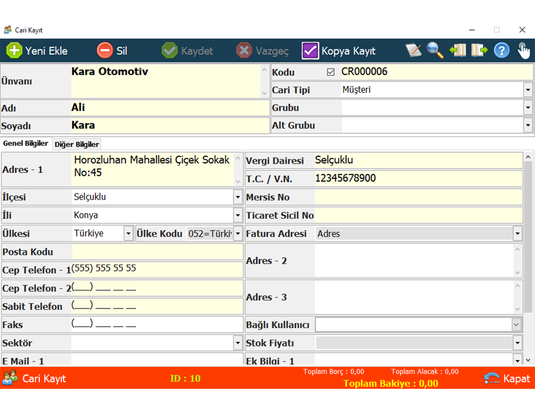Click the Cari Kayıt people icon in footer

10,378
